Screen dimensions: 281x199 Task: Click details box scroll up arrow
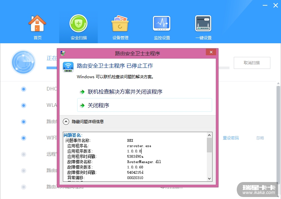(x=209, y=135)
